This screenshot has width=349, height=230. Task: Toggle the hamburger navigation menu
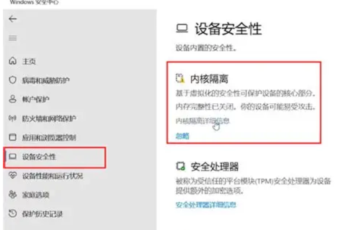pyautogui.click(x=13, y=38)
